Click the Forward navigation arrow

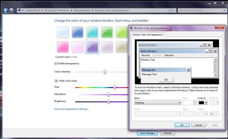pyautogui.click(x=11, y=11)
